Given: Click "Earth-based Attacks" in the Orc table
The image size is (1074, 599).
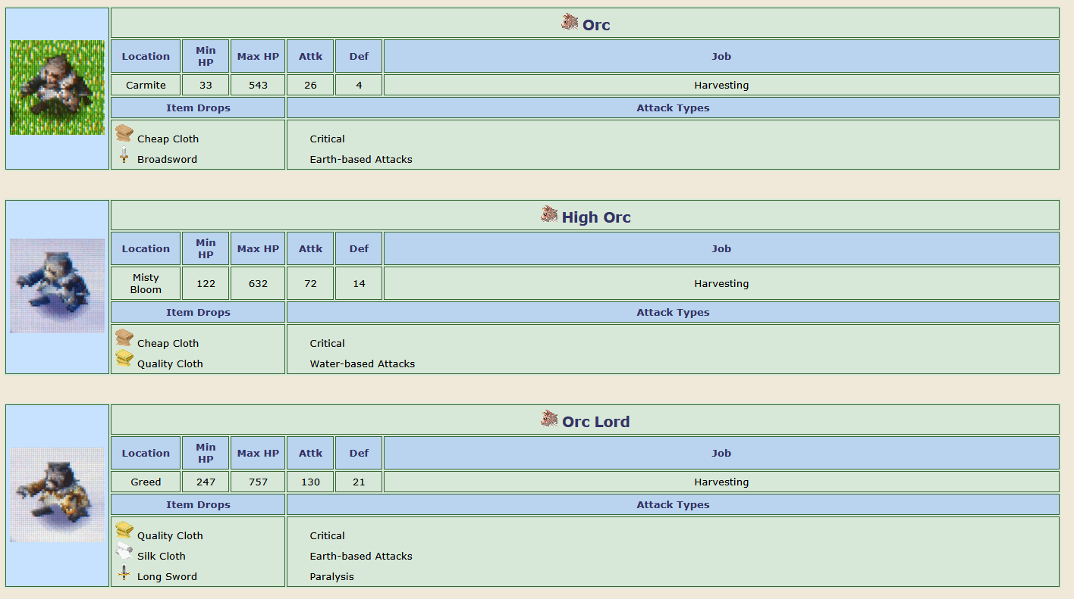Looking at the screenshot, I should click(361, 159).
